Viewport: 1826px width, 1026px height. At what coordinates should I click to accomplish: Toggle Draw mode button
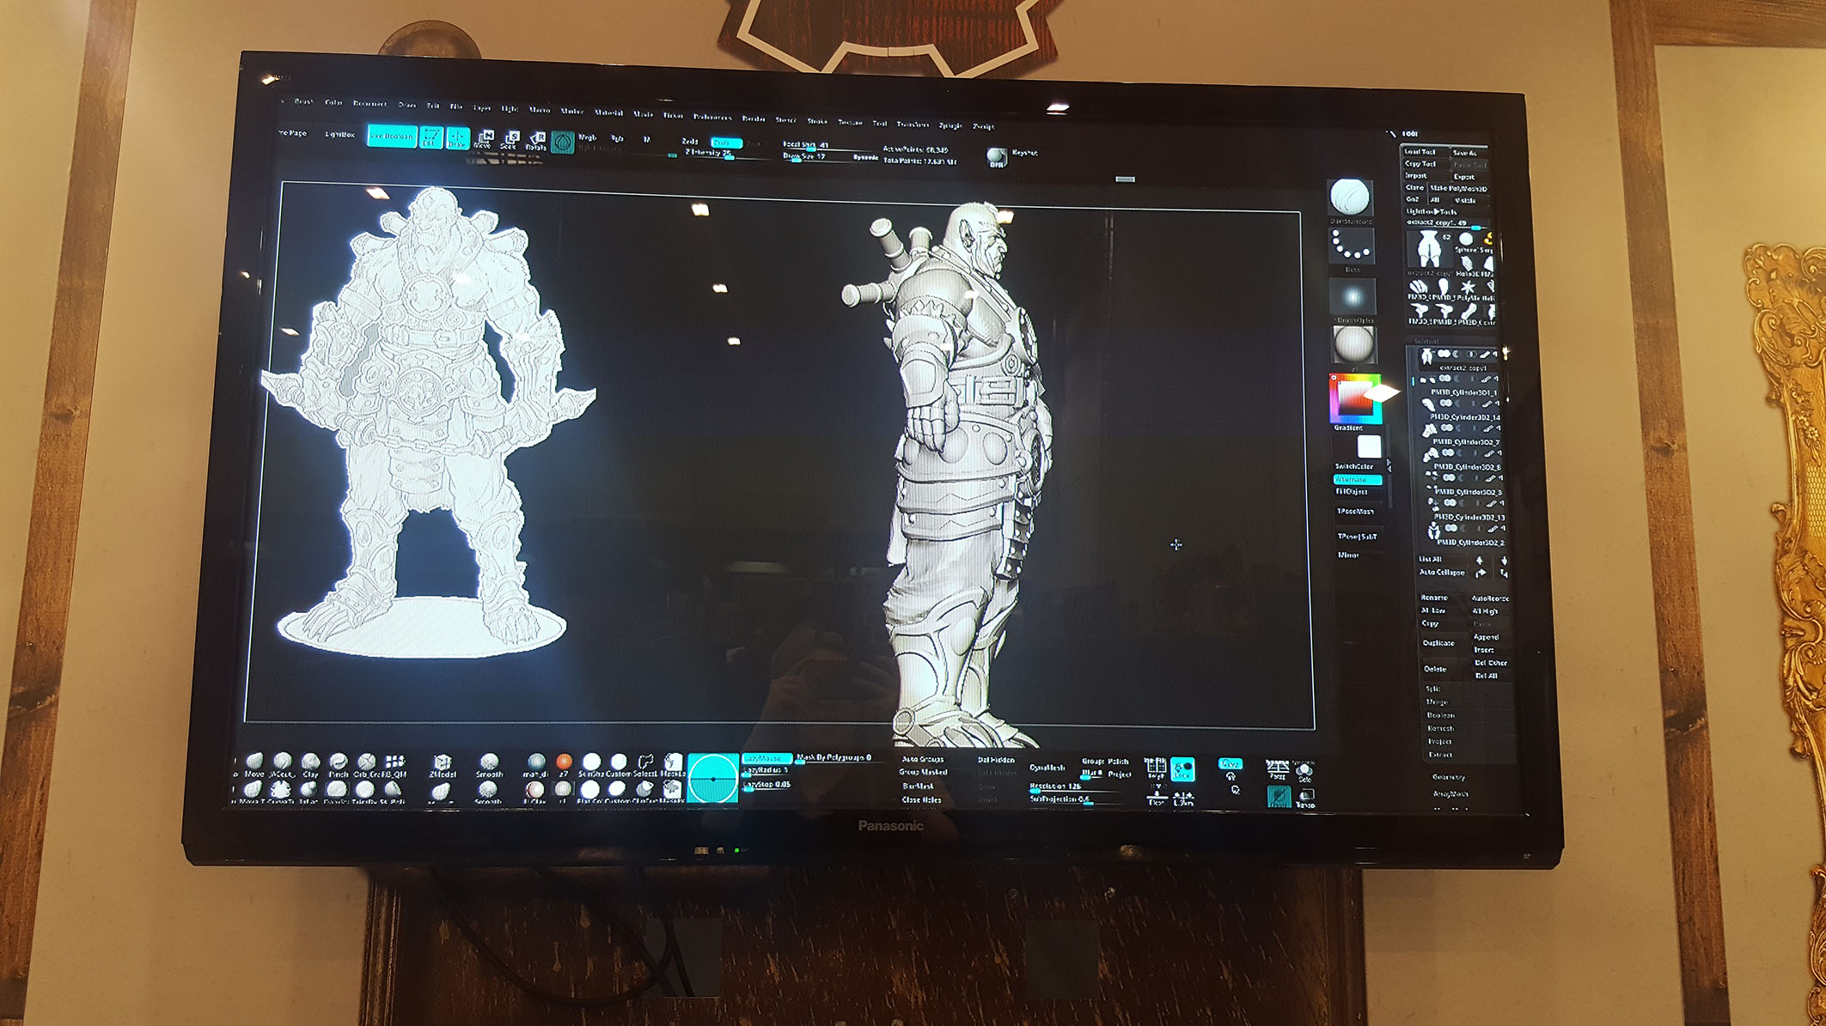(457, 138)
